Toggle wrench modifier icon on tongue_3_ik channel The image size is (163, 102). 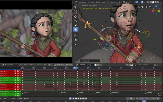pos(15,71)
